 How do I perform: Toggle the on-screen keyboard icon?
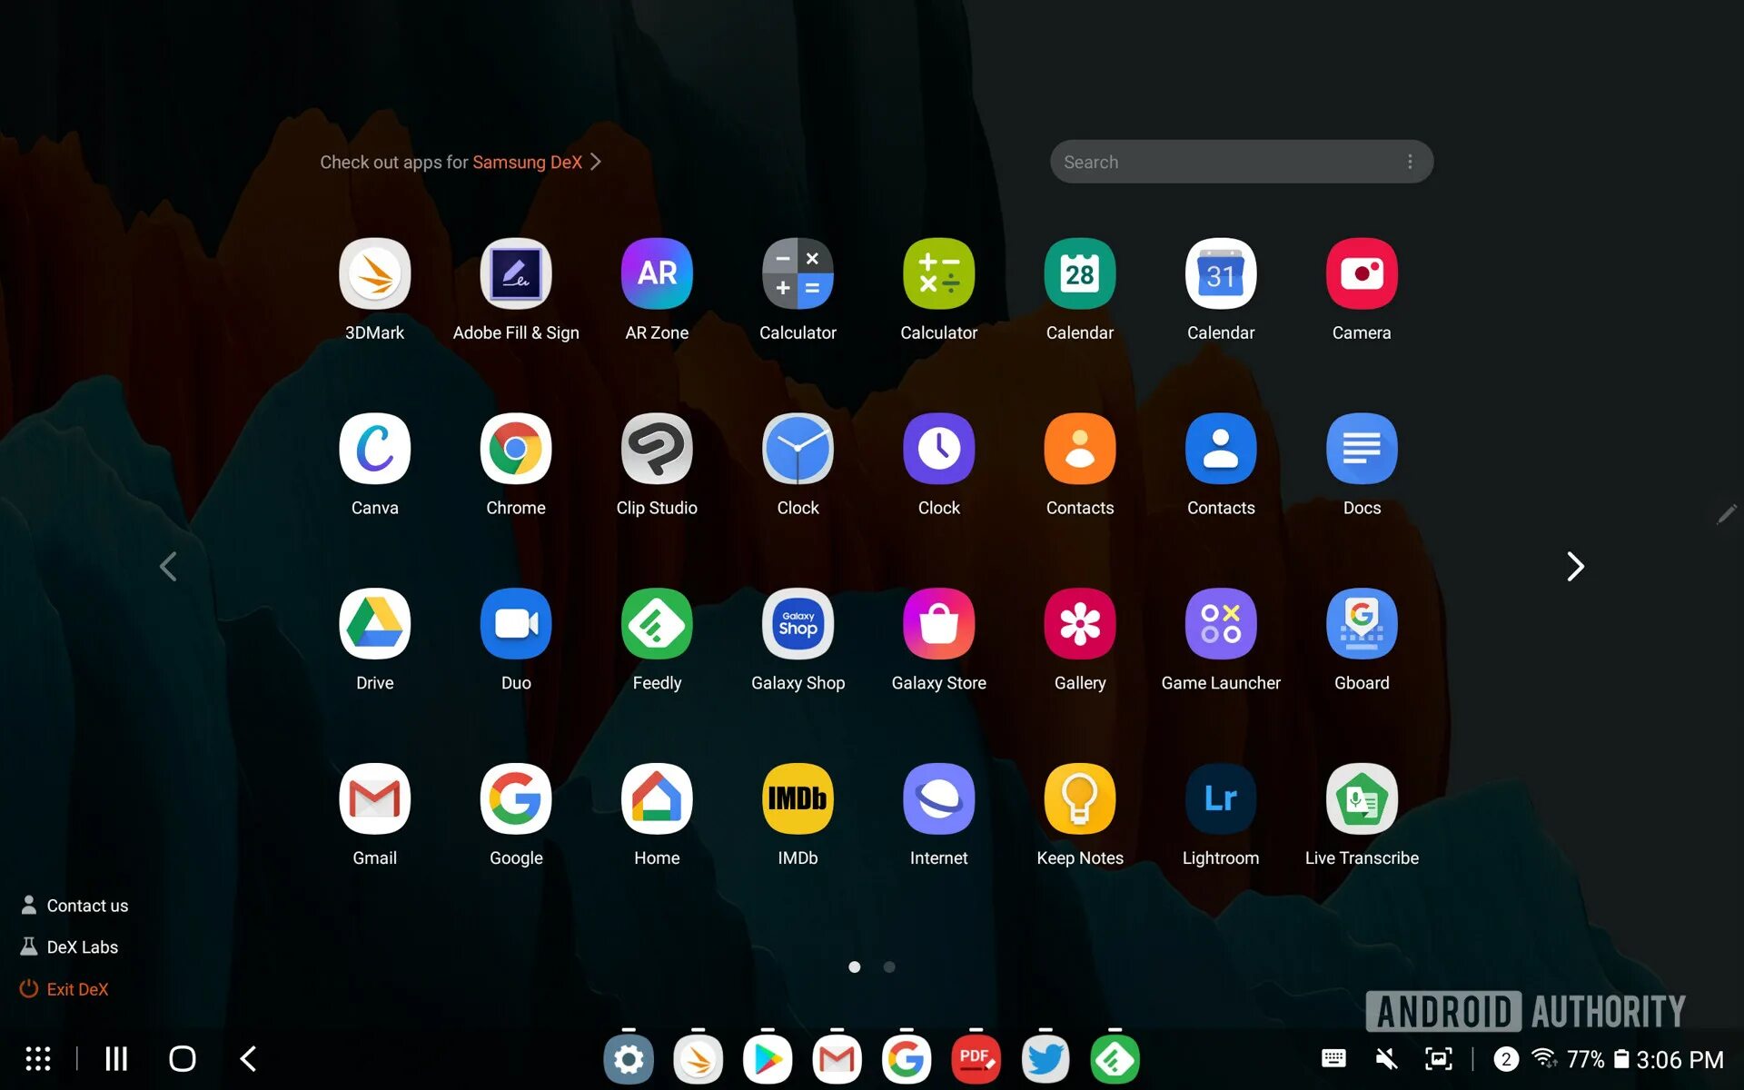1333,1058
